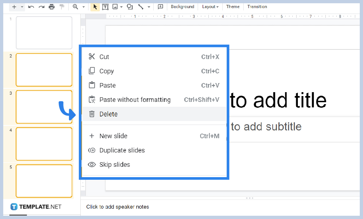Click the Paint format icon
This screenshot has height=219, width=363.
[x=62, y=6]
